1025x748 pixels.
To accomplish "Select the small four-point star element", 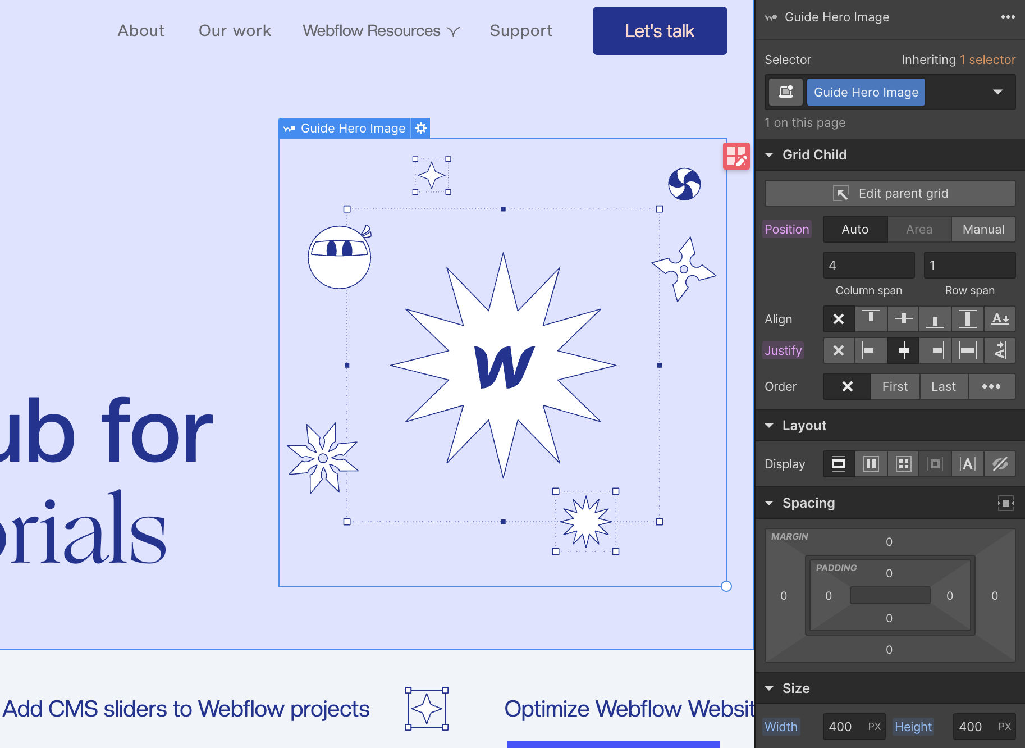I will (432, 175).
